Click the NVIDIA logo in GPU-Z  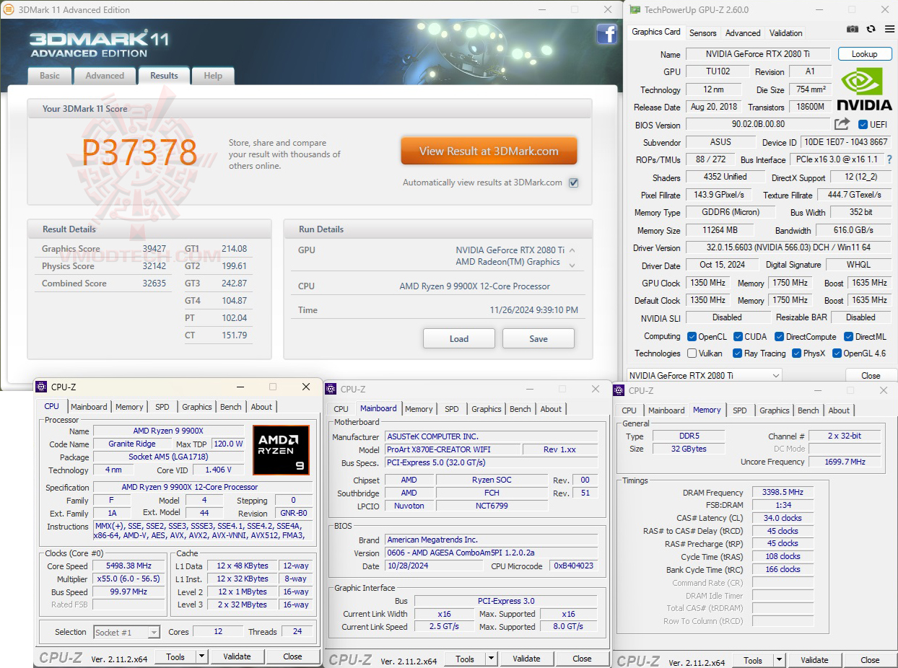click(x=865, y=89)
